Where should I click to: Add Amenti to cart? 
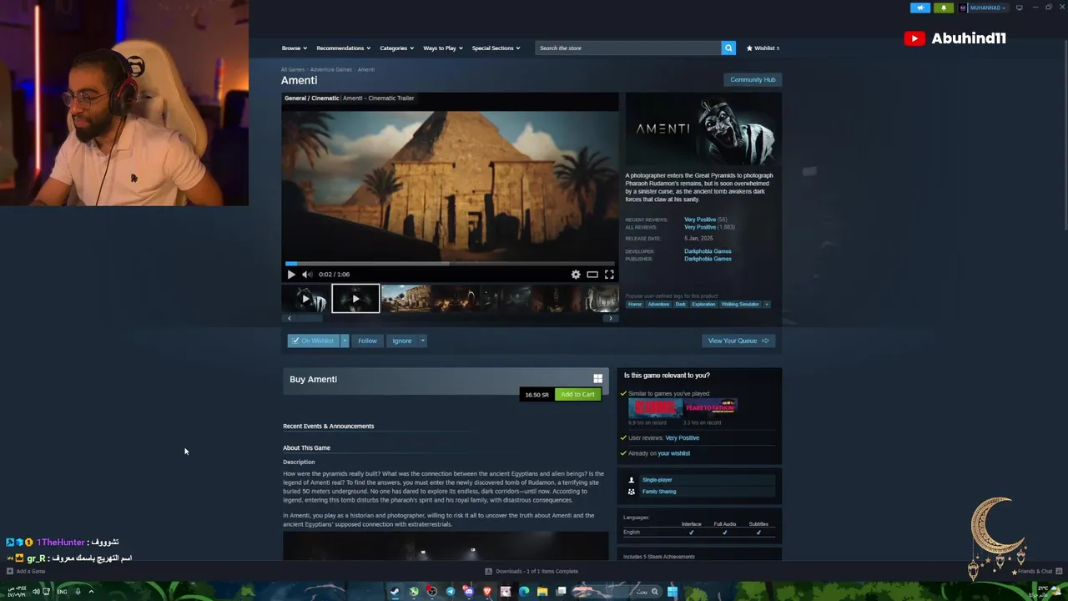577,394
